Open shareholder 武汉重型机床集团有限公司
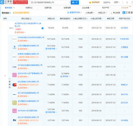 point(28,101)
